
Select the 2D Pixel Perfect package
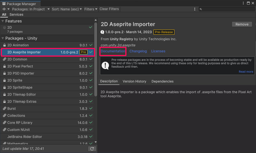point(47,66)
